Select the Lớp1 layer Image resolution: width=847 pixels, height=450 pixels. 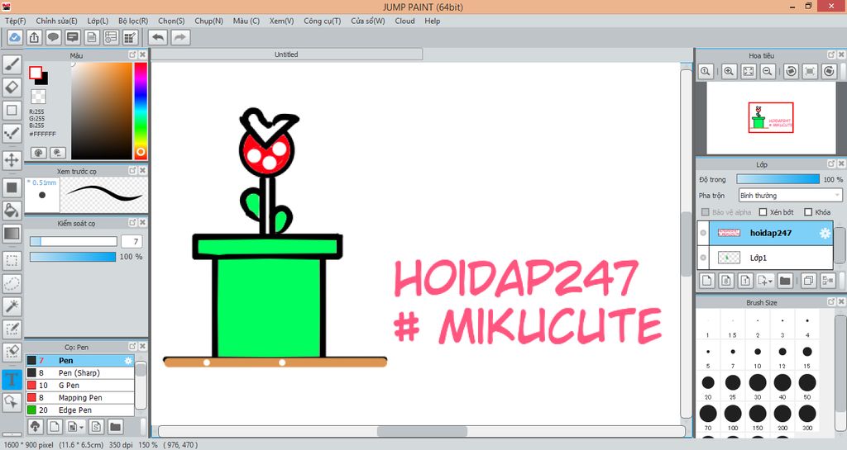(x=765, y=258)
